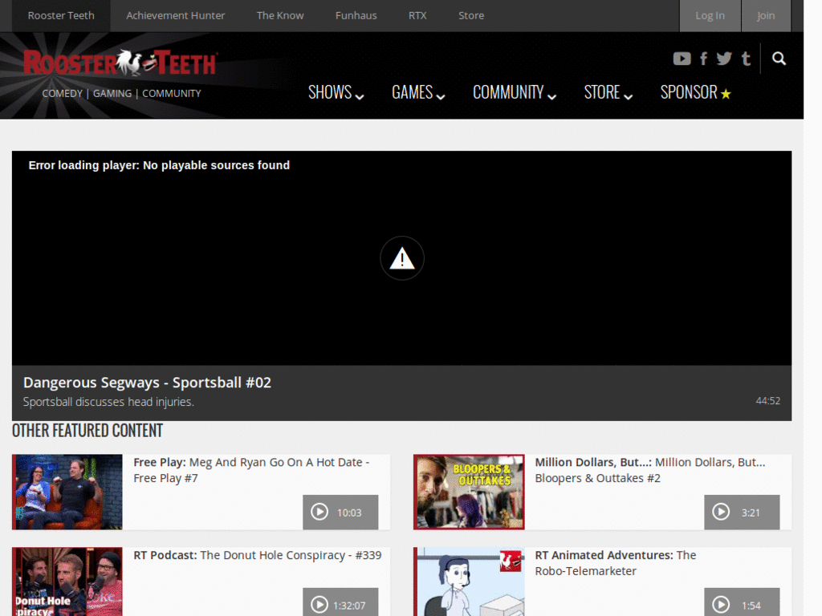Play the 1:54 Robo-Telemarketer video
The image size is (822, 616).
742,602
